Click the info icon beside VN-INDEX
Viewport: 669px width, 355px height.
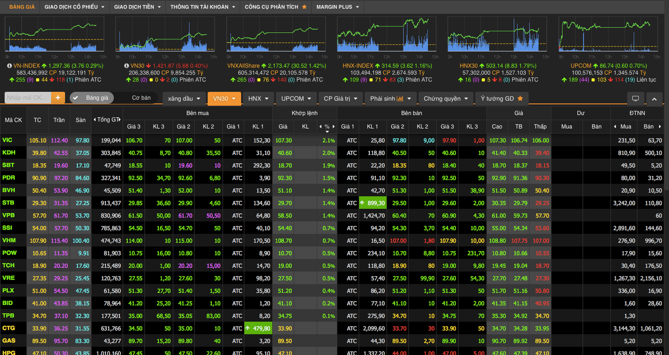pyautogui.click(x=9, y=65)
